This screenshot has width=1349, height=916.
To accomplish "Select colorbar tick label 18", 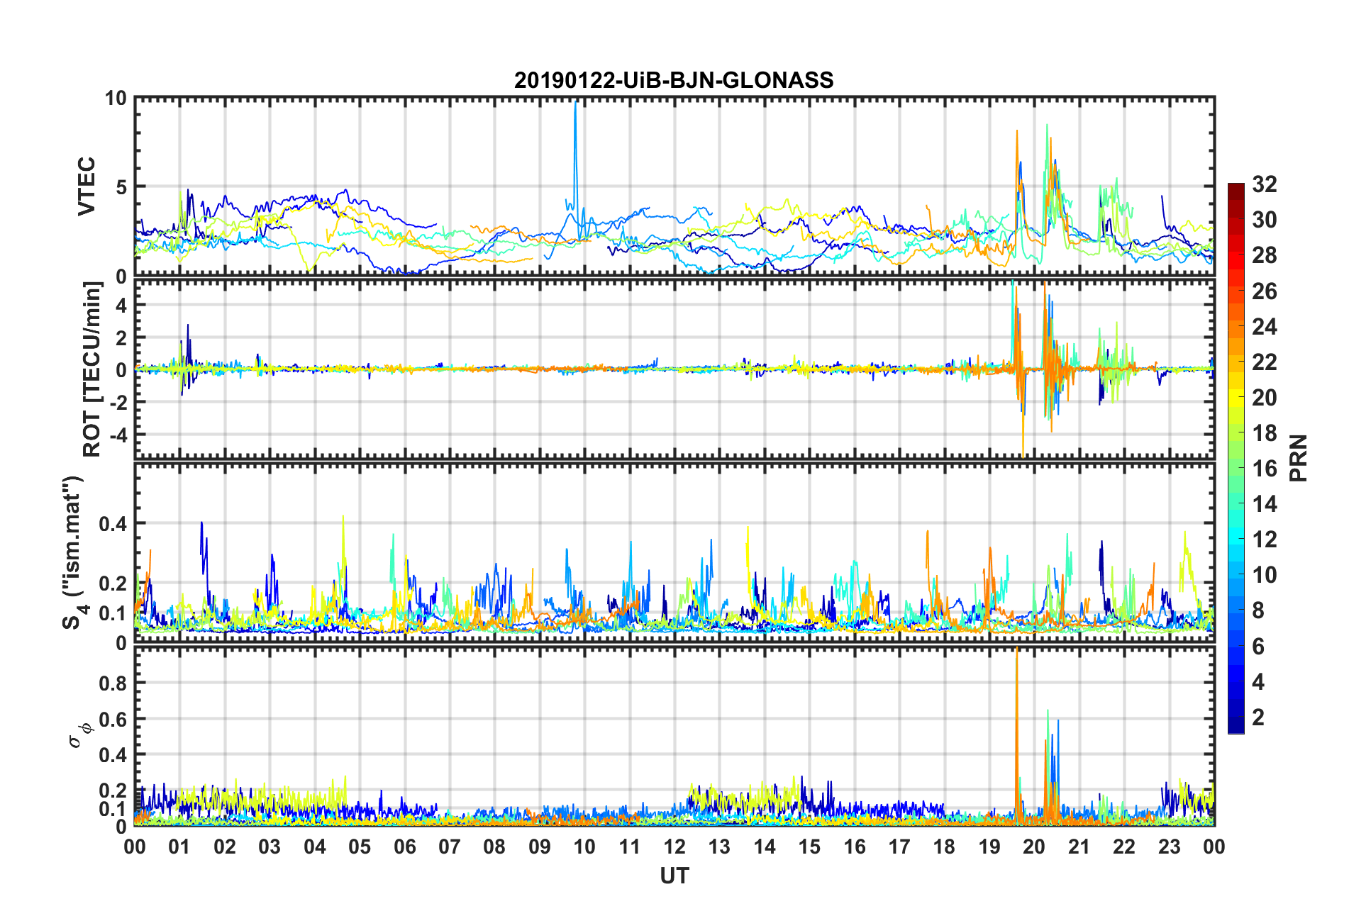I will pyautogui.click(x=1265, y=433).
